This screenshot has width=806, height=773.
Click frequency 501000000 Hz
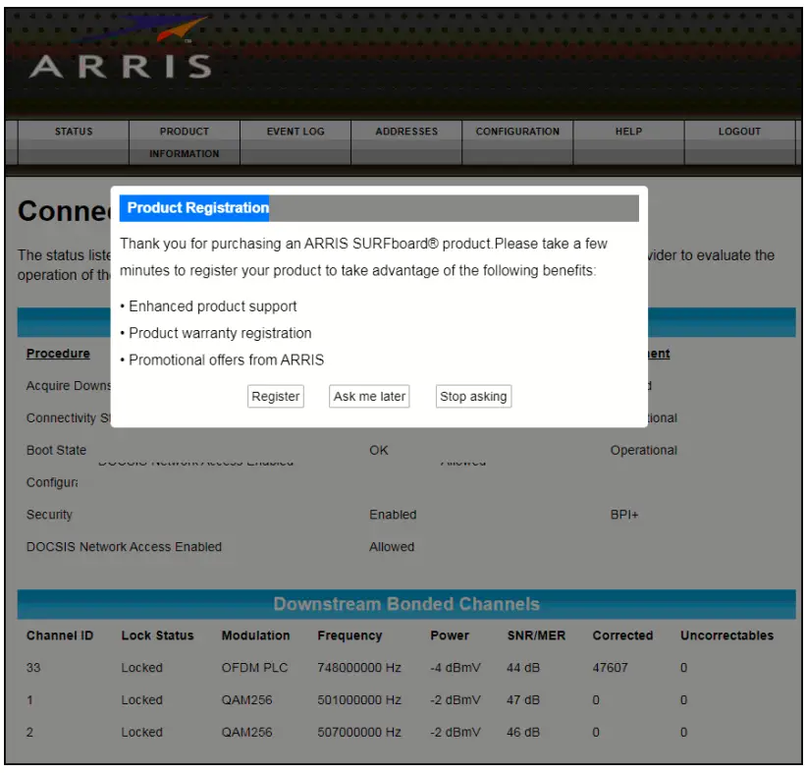pos(358,700)
